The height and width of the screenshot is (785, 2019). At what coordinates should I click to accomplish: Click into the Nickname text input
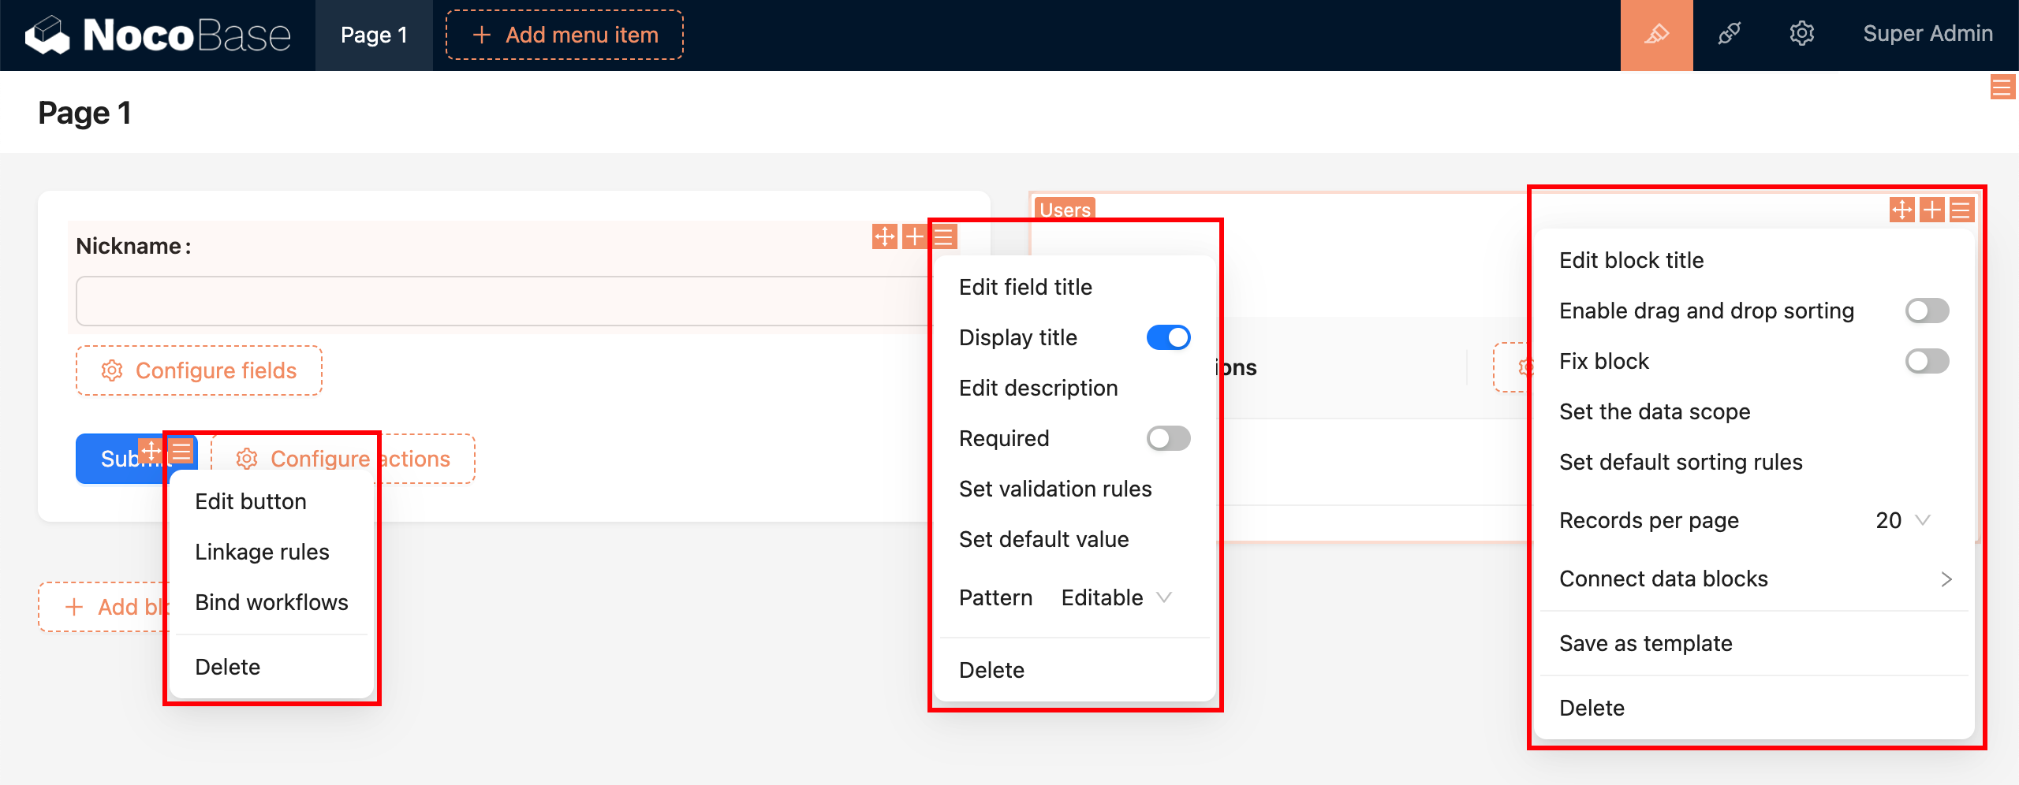tap(505, 301)
